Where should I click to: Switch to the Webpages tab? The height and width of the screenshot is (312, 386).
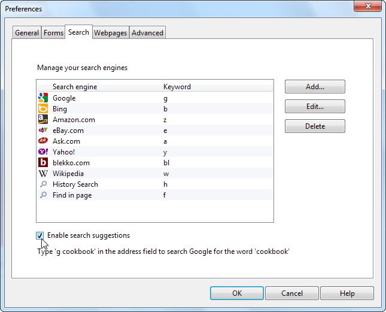(111, 32)
